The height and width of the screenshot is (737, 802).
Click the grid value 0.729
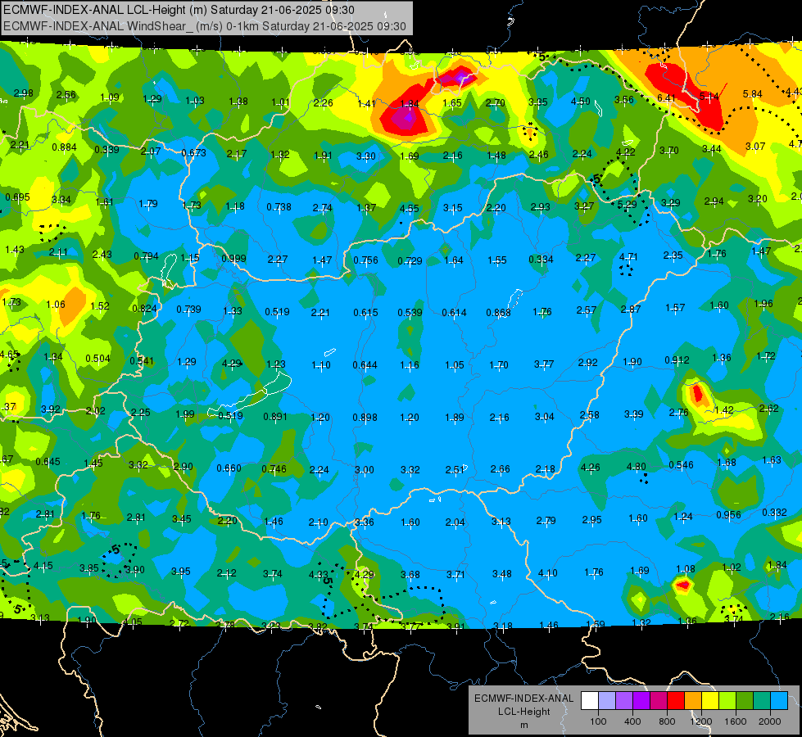pyautogui.click(x=410, y=261)
